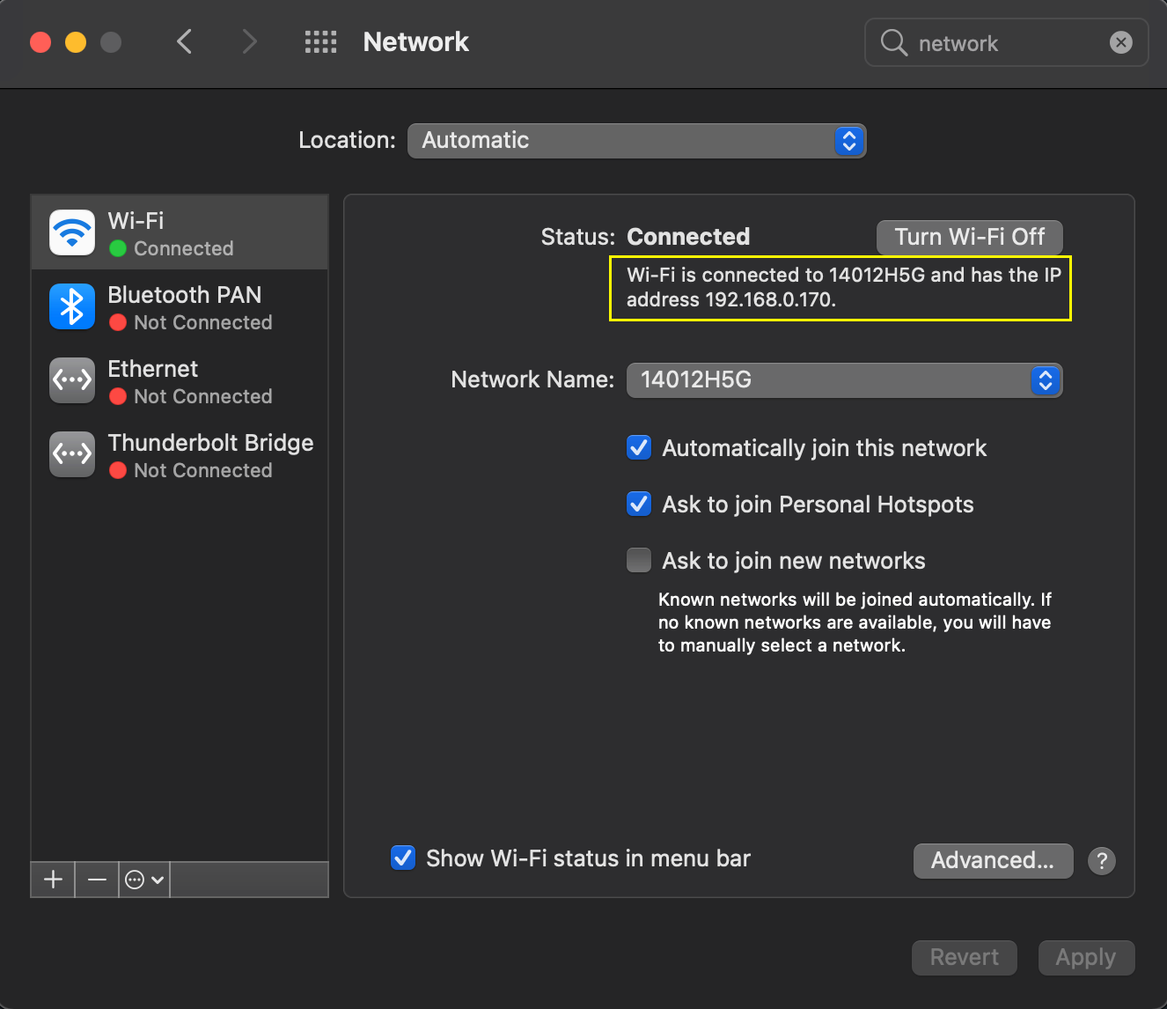The width and height of the screenshot is (1167, 1009).
Task: Open the Location dropdown set to Automatic
Action: pos(637,141)
